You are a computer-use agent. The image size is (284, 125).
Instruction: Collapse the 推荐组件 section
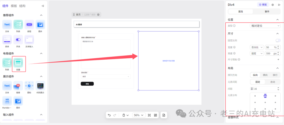[x=41, y=15]
